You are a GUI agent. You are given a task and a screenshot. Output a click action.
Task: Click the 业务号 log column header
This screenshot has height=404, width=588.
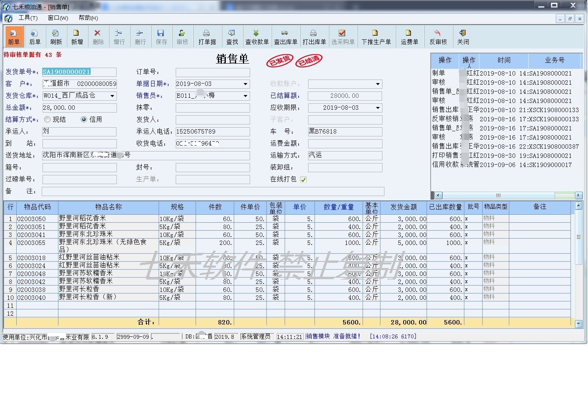click(x=554, y=60)
